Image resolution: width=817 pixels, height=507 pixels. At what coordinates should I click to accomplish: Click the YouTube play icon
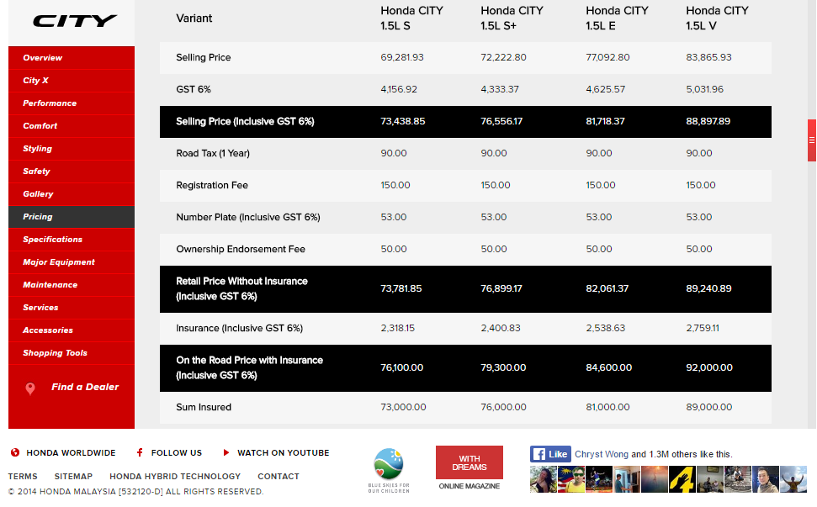tap(226, 452)
